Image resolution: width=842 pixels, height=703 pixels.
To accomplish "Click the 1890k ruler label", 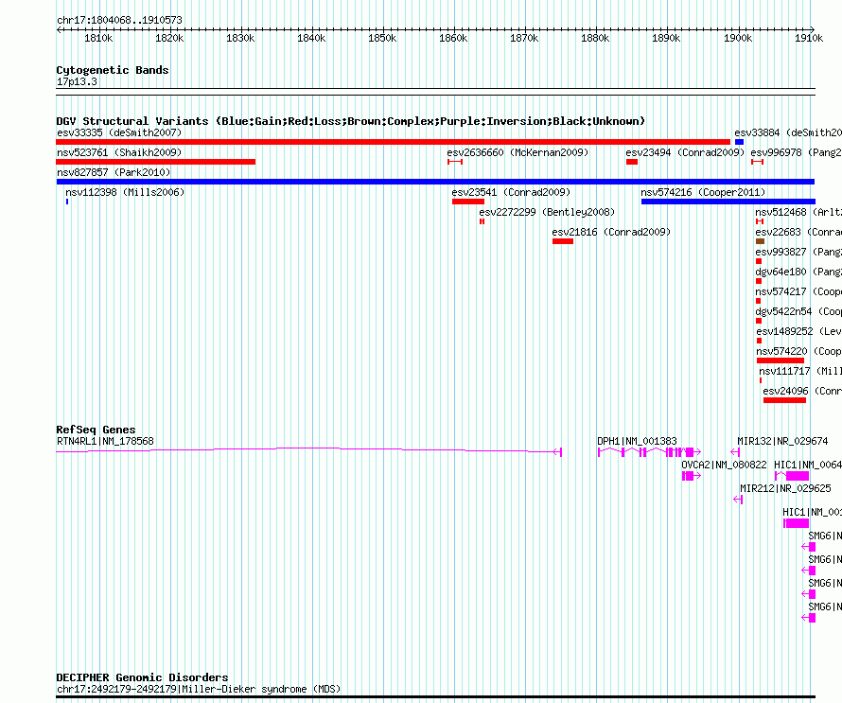I will tap(666, 38).
